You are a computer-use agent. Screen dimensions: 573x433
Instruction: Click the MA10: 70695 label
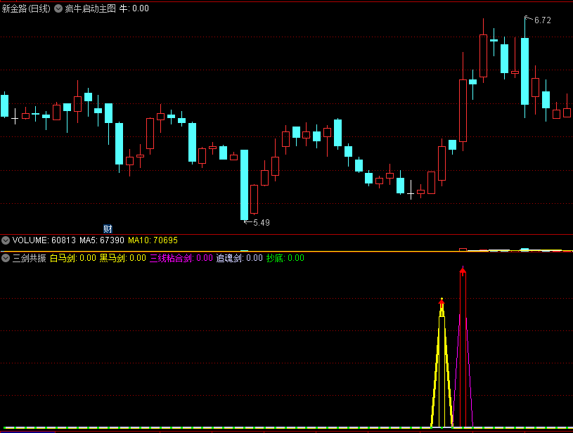click(153, 240)
